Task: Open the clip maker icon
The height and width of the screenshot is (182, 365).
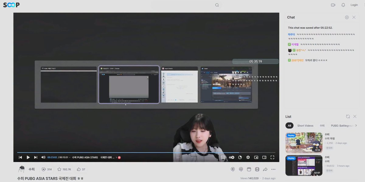Action: (249, 169)
